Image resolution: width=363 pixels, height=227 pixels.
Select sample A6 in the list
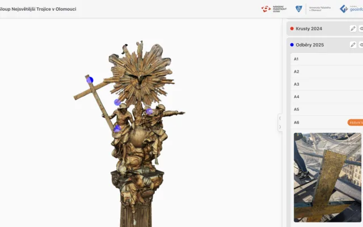coord(327,123)
